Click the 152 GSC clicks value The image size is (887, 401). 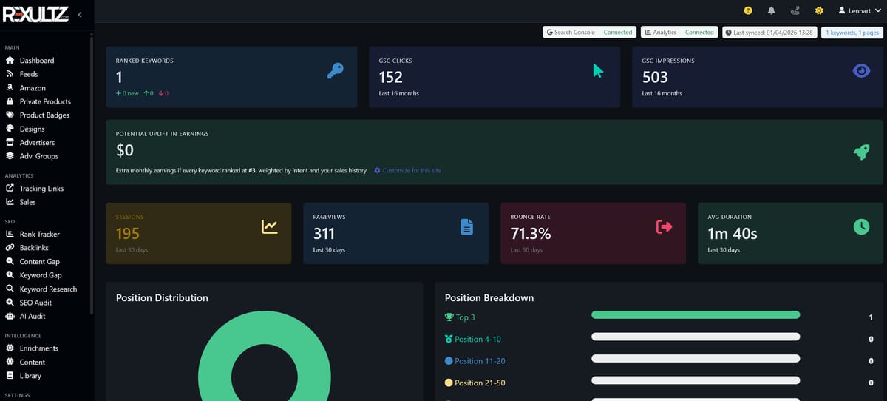391,77
